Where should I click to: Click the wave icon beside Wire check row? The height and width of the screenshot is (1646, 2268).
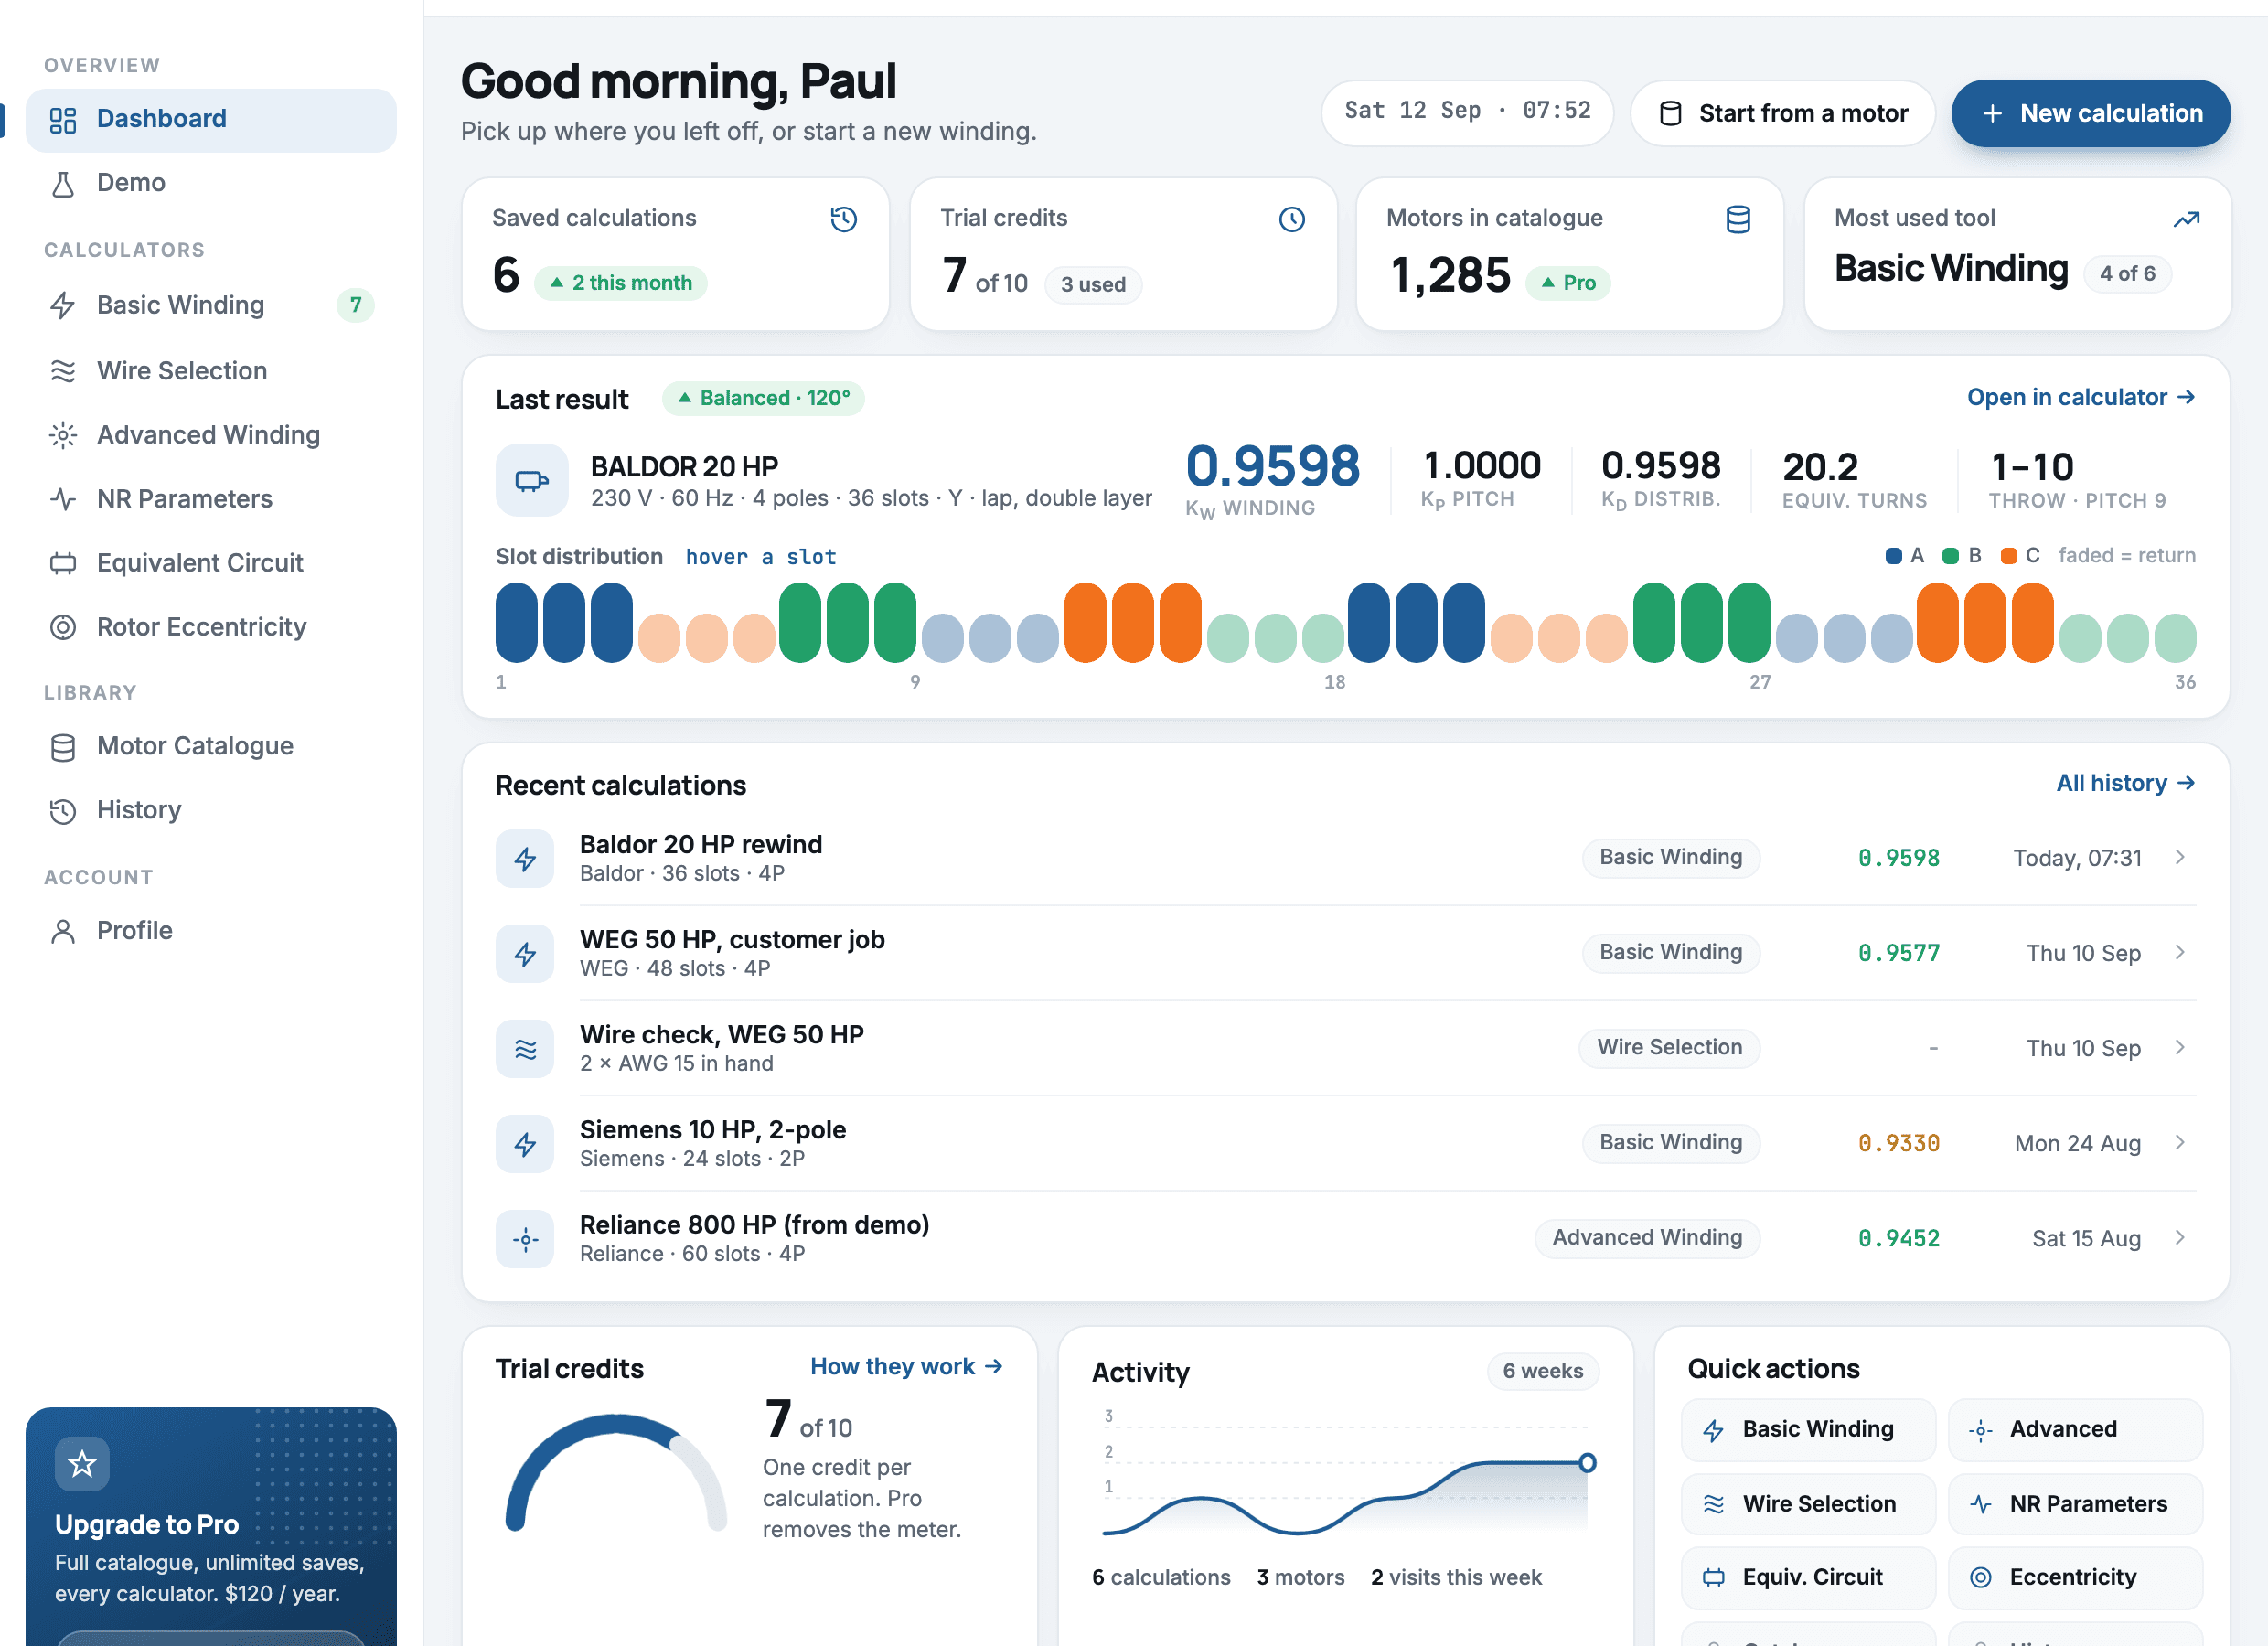click(x=525, y=1049)
